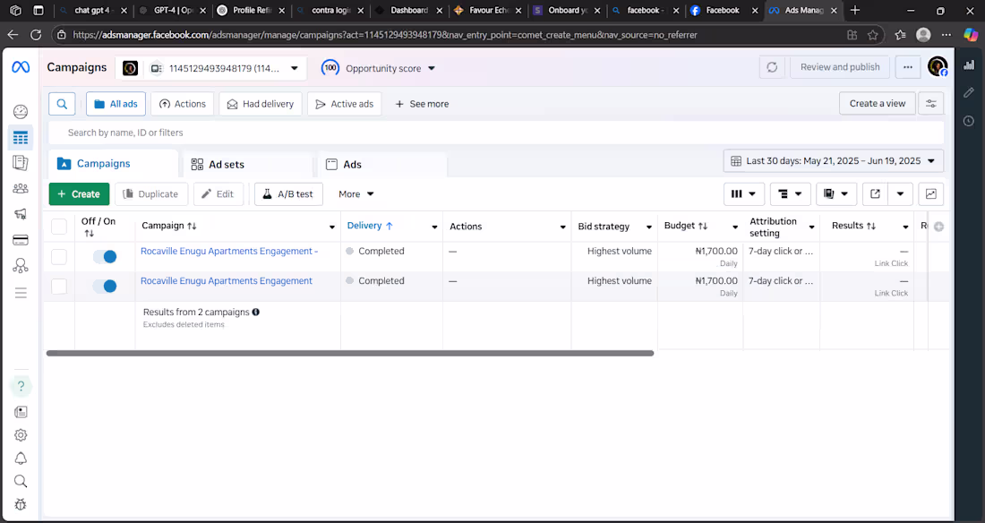Open Bid strategy column dropdown arrow
Screen dimensions: 985x523
[x=649, y=227]
